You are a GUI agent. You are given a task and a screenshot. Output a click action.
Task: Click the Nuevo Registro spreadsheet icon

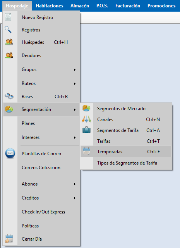8,17
